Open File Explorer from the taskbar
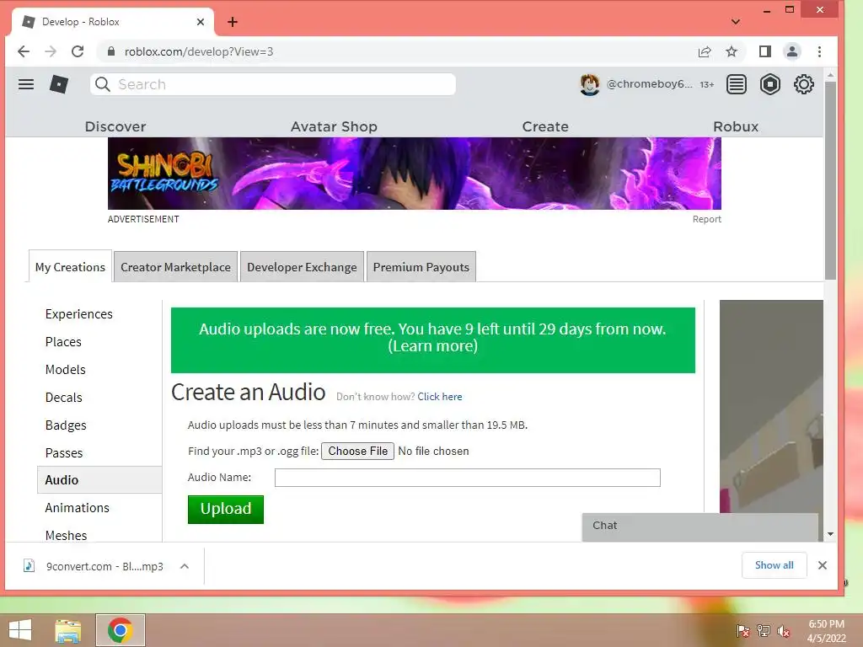 67,630
